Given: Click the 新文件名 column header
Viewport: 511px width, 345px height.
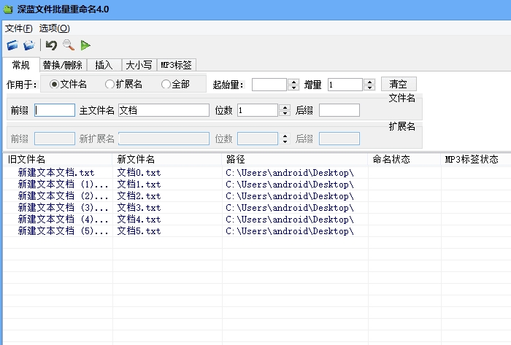Looking at the screenshot, I should [167, 159].
